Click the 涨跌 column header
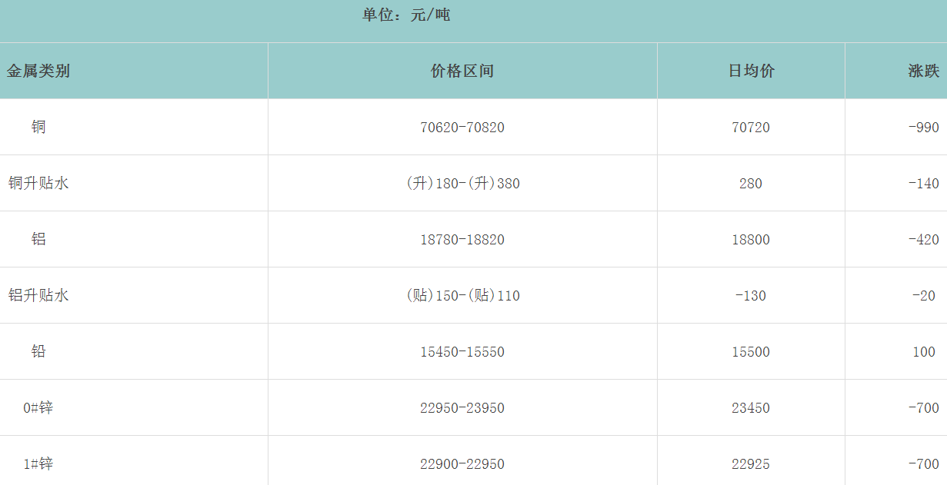This screenshot has height=485, width=947. pos(923,71)
